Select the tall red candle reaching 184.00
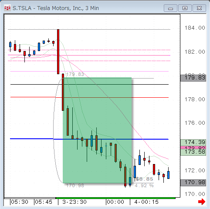Viewport: 210px width, 209px height. 58,51
